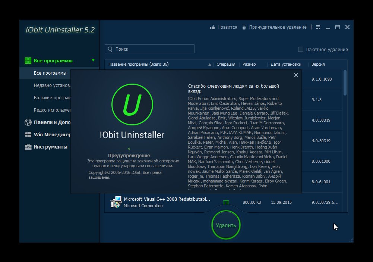Click the 800,00 KB size cell
Viewport: 373px width, 262px height.
[x=252, y=202]
